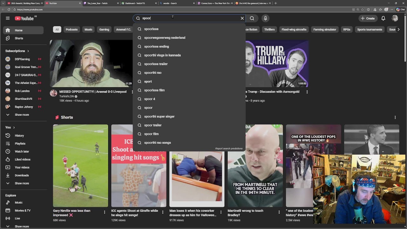Open Watch later list
This screenshot has width=407, height=229.
click(23, 151)
